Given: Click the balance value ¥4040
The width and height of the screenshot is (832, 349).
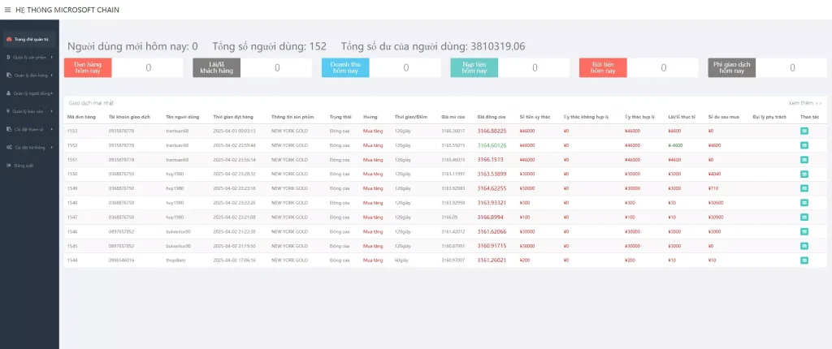Looking at the screenshot, I should click(x=715, y=174).
